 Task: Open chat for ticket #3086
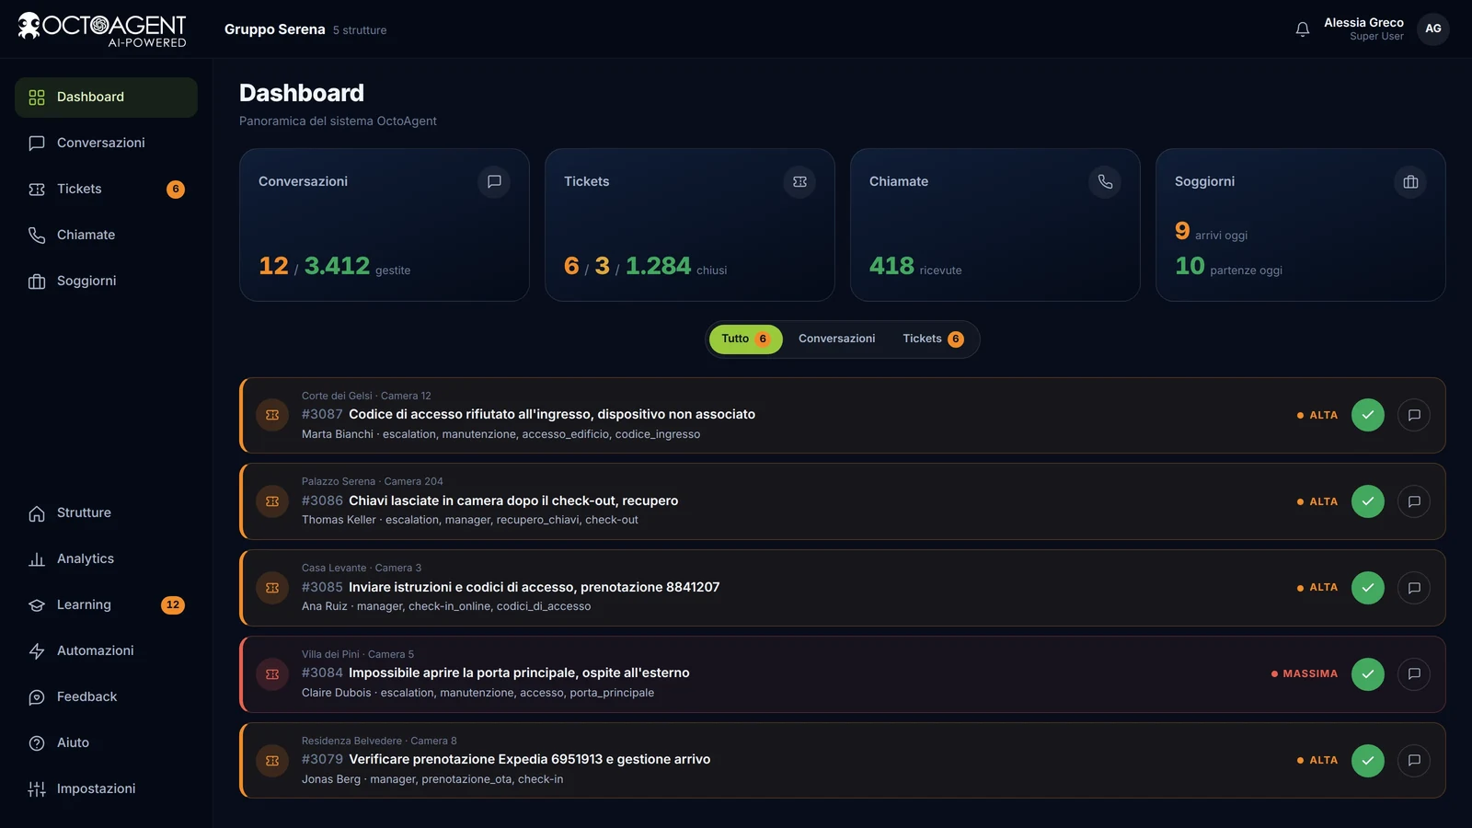[x=1414, y=501]
